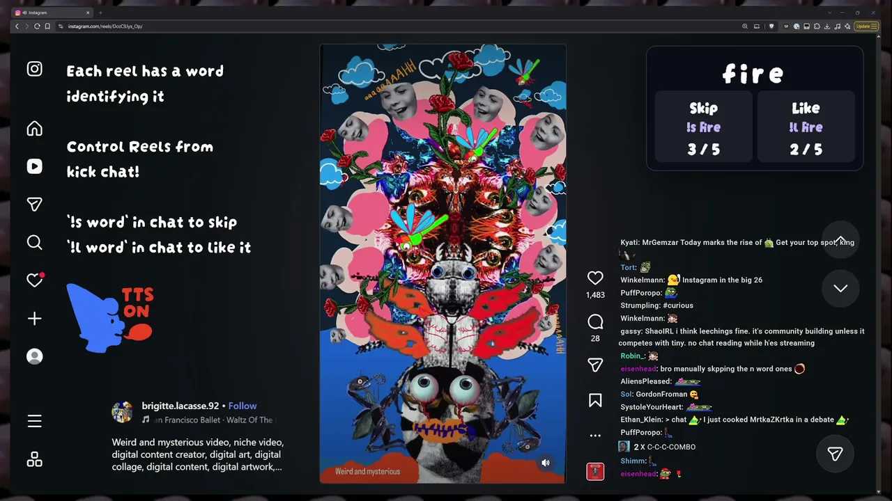Screen dimensions: 892x501
Task: Open the hamburger More menu in sidebar
Action: click(34, 421)
